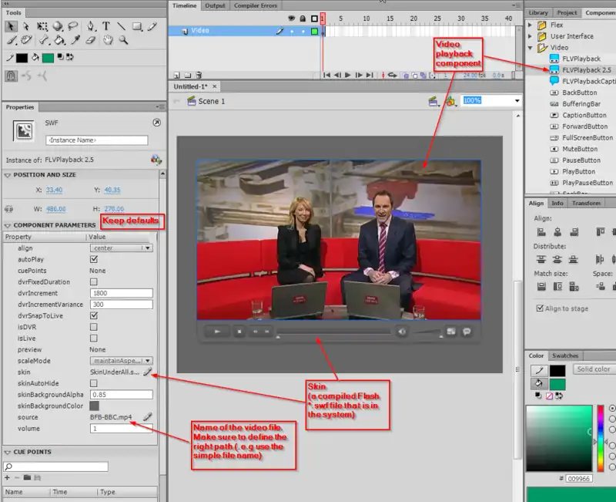The height and width of the screenshot is (502, 616).
Task: Activate the Eraser tool
Action: click(90, 40)
